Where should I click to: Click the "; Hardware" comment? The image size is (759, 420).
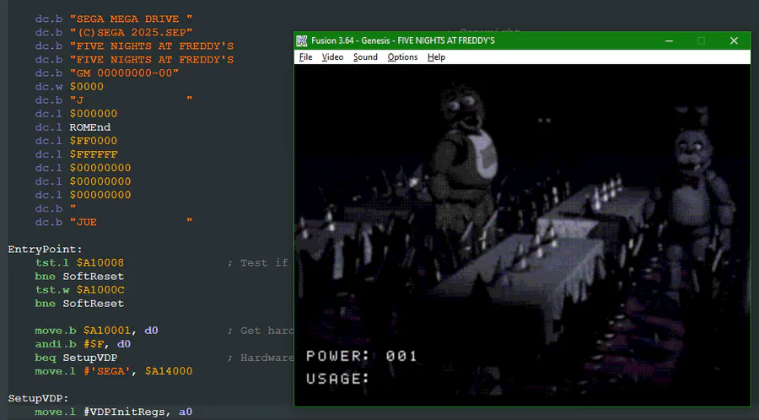point(260,358)
